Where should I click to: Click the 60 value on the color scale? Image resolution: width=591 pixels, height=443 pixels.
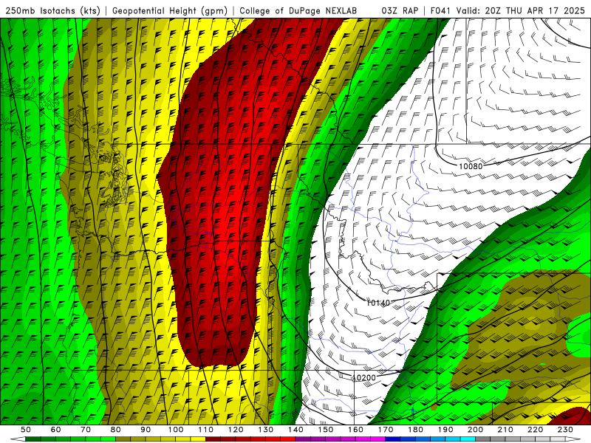(x=55, y=430)
